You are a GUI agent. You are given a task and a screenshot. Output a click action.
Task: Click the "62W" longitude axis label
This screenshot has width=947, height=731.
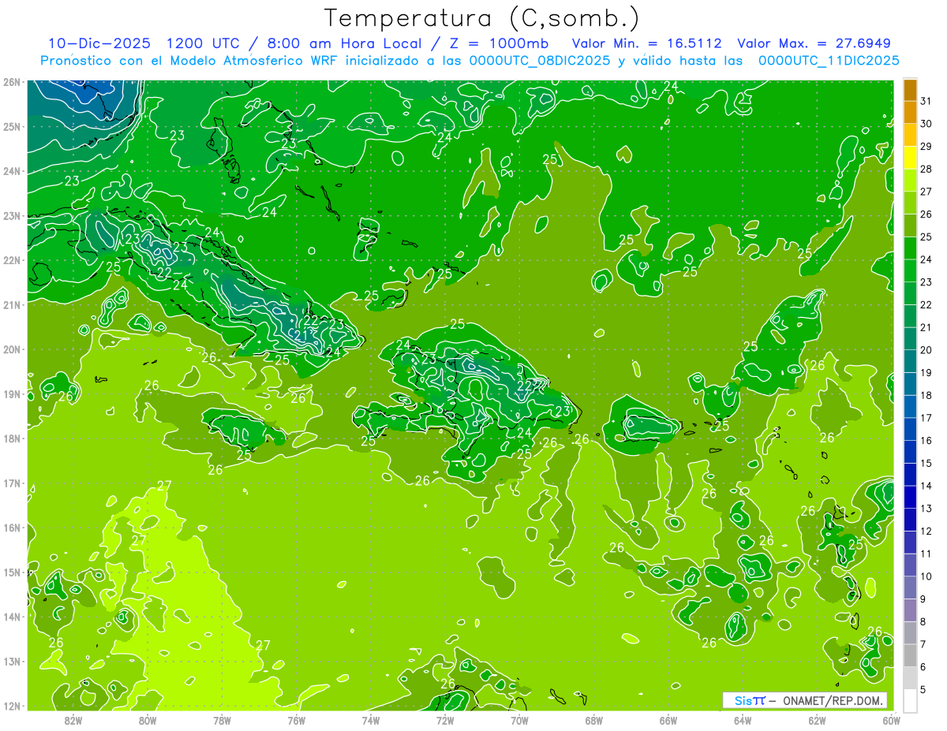817,720
